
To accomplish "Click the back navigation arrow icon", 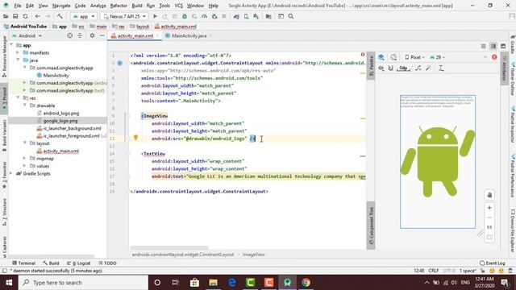I will [38, 16].
